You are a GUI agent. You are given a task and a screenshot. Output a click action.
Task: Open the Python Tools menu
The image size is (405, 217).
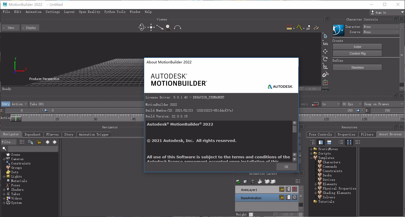tap(115, 12)
